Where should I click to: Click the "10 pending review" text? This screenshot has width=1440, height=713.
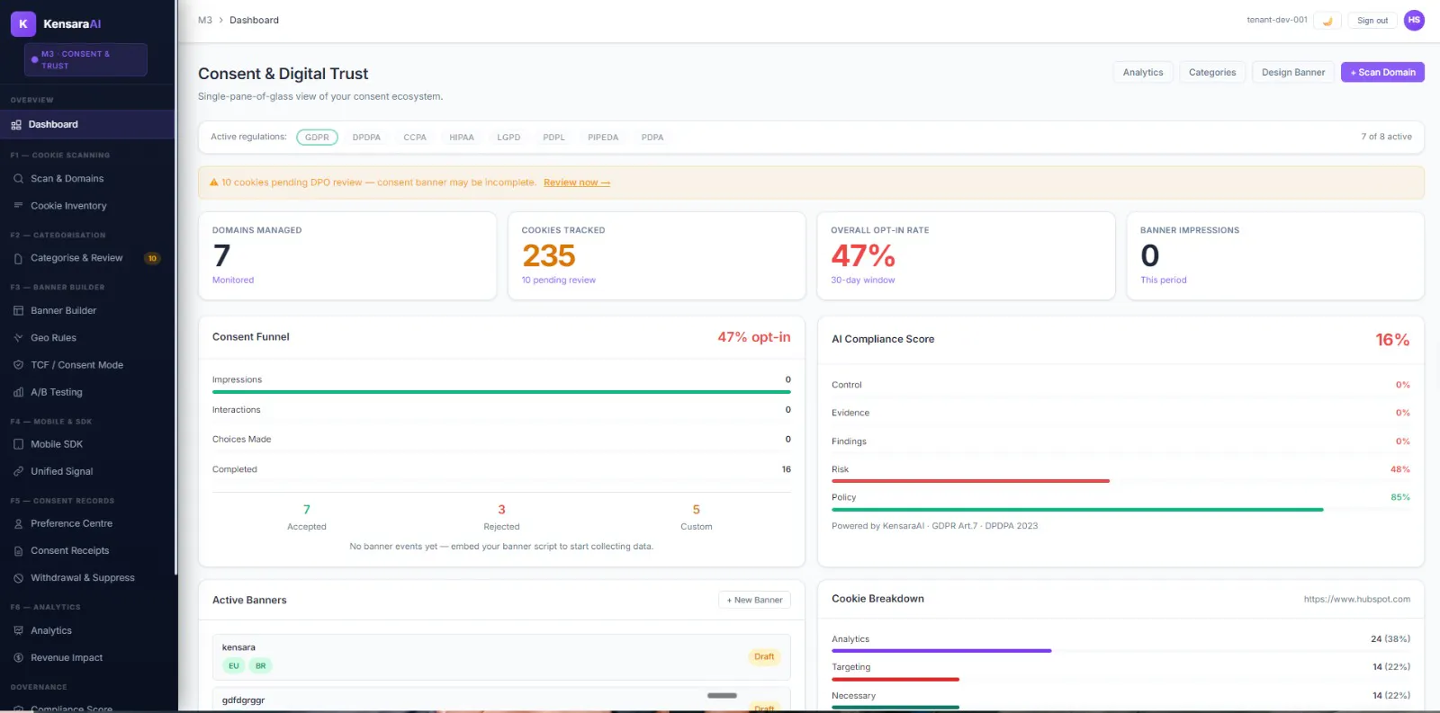click(559, 281)
